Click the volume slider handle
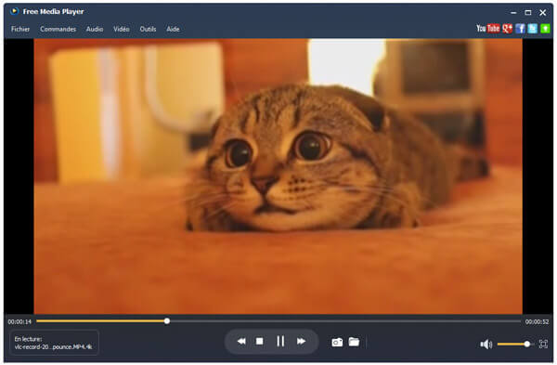The image size is (557, 365). tap(527, 344)
